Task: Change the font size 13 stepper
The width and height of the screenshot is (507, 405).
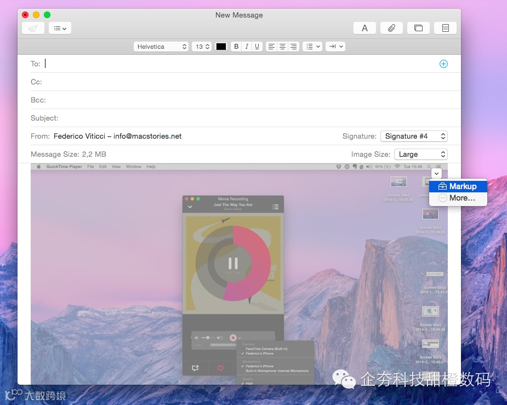Action: pyautogui.click(x=202, y=47)
